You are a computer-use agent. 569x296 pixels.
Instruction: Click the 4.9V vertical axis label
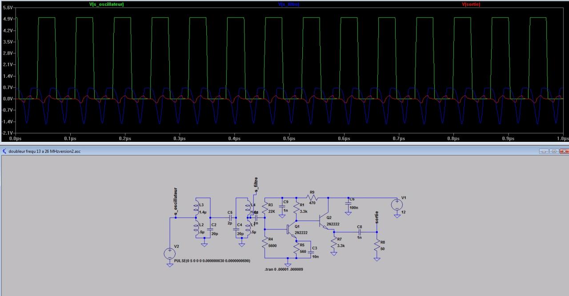point(8,20)
